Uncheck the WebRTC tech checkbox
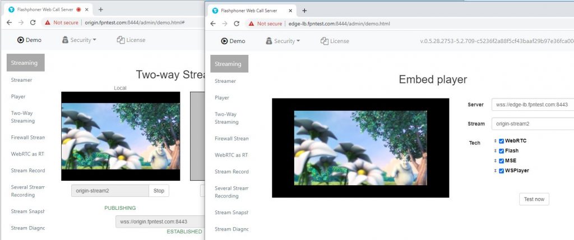The width and height of the screenshot is (574, 240). pos(502,141)
